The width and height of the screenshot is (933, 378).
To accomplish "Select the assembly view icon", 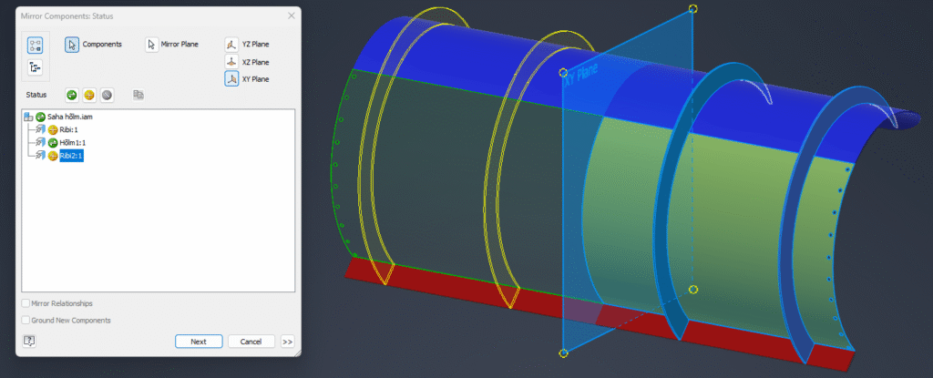I will coord(36,44).
